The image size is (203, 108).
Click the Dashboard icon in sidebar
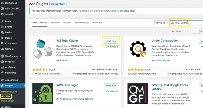(2, 3)
